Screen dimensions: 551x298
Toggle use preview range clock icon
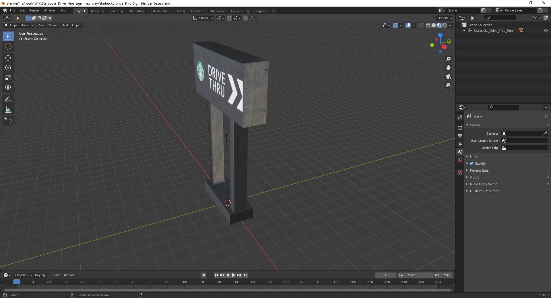401,275
